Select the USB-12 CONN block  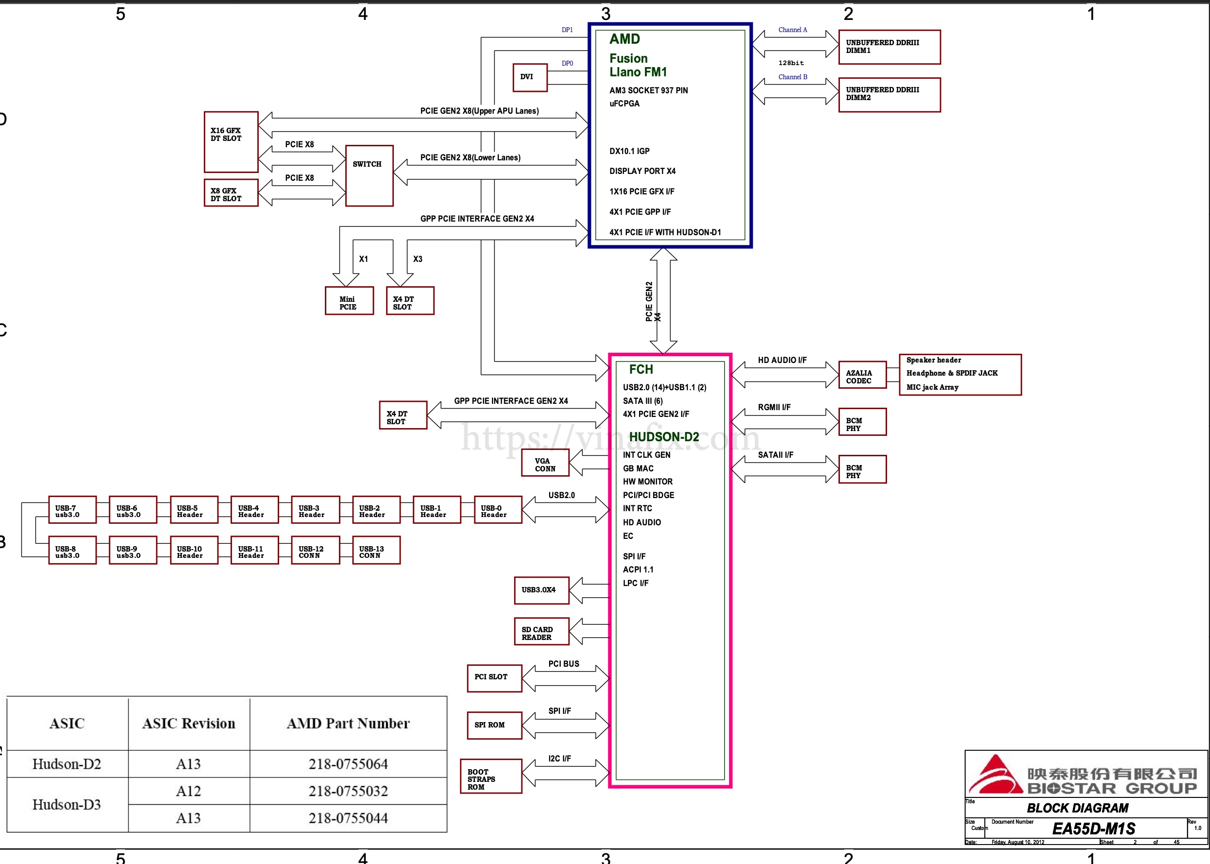316,550
